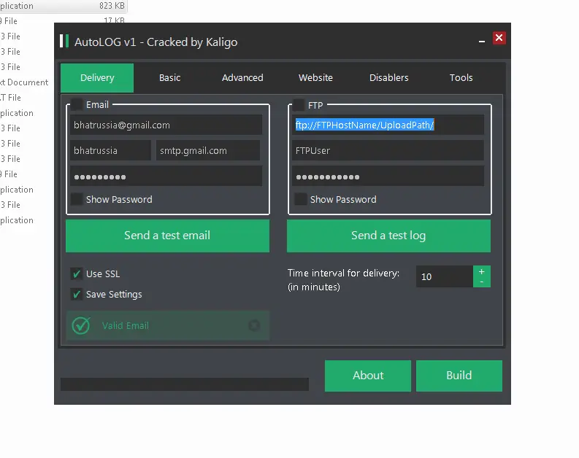Uncheck the Use SSL option
The image size is (579, 458).
[76, 273]
